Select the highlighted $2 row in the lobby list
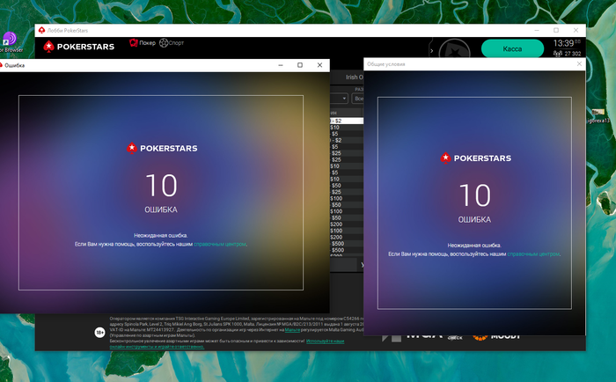 coord(347,121)
